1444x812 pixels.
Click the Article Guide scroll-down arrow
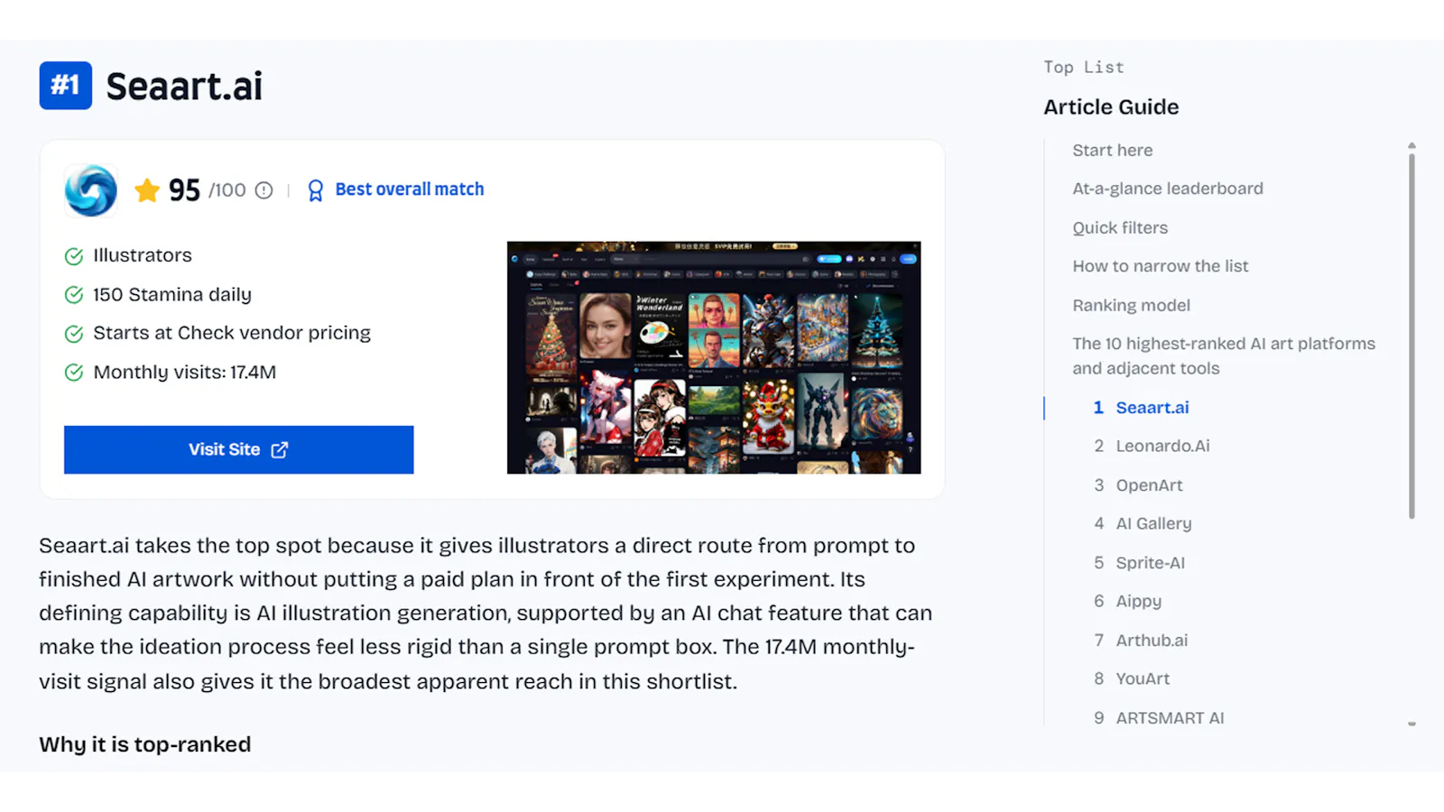click(x=1412, y=724)
